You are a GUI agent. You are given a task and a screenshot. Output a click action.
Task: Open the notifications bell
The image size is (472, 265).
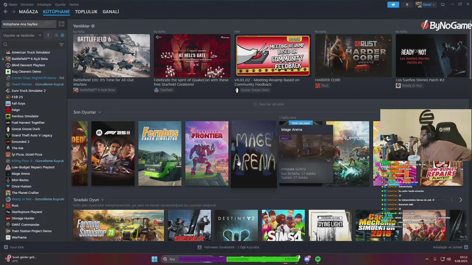pyautogui.click(x=407, y=4)
